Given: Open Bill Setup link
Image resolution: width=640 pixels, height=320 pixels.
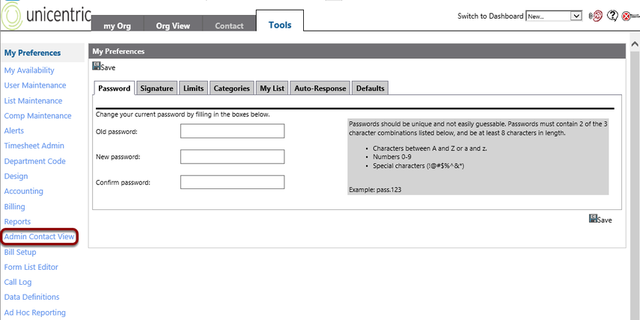Looking at the screenshot, I should (x=20, y=252).
